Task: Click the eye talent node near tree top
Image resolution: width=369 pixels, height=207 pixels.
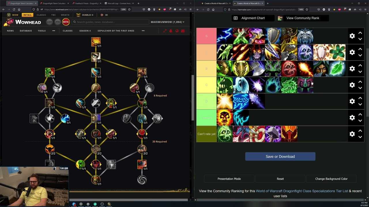Action: click(x=96, y=57)
